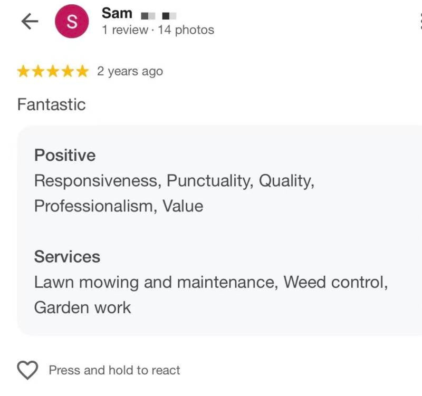
Task: Click the fifth yellow rating star
Action: pos(82,72)
